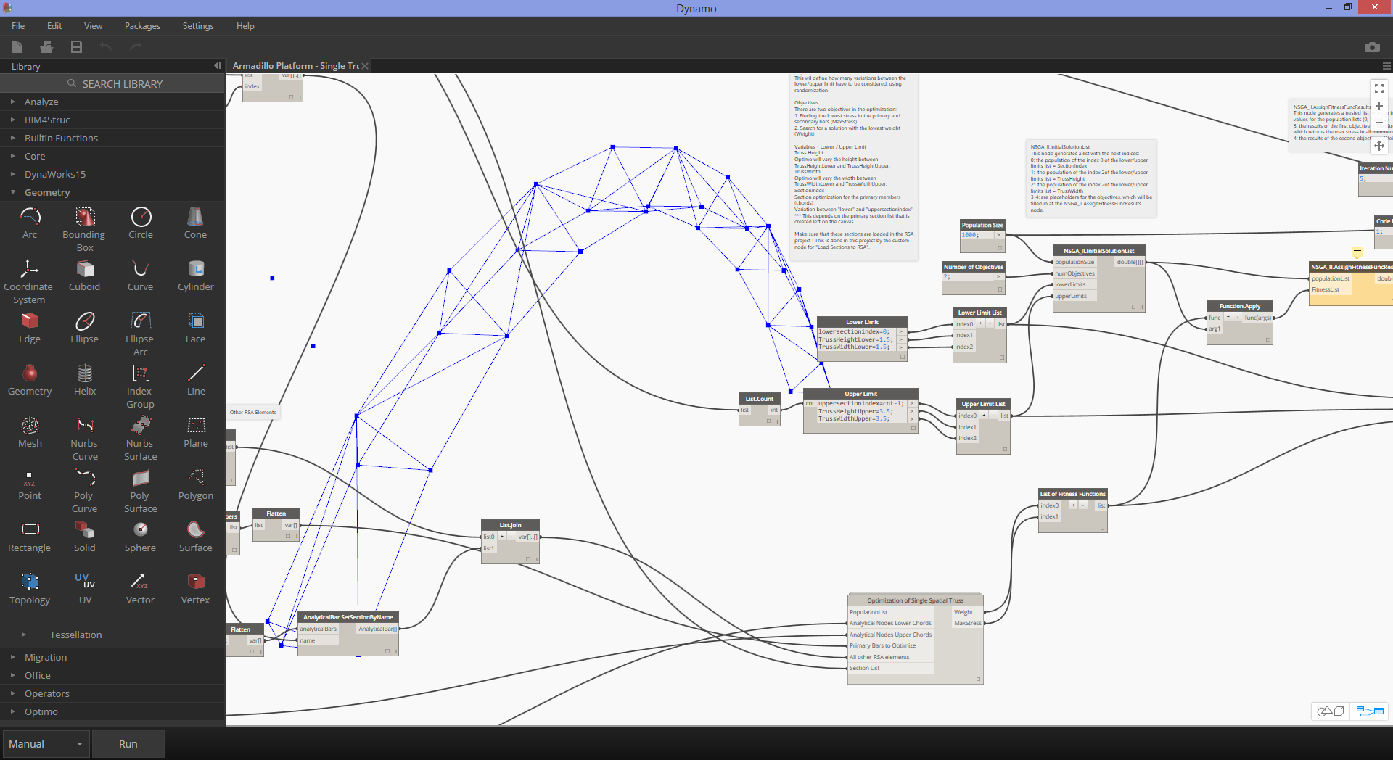Collapse the Library side panel

[217, 66]
